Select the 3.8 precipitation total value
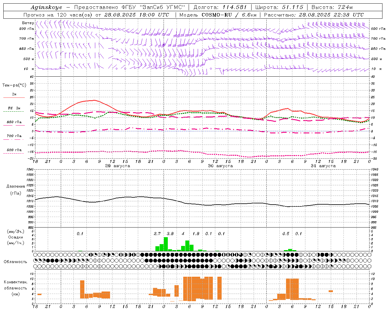 (170, 234)
